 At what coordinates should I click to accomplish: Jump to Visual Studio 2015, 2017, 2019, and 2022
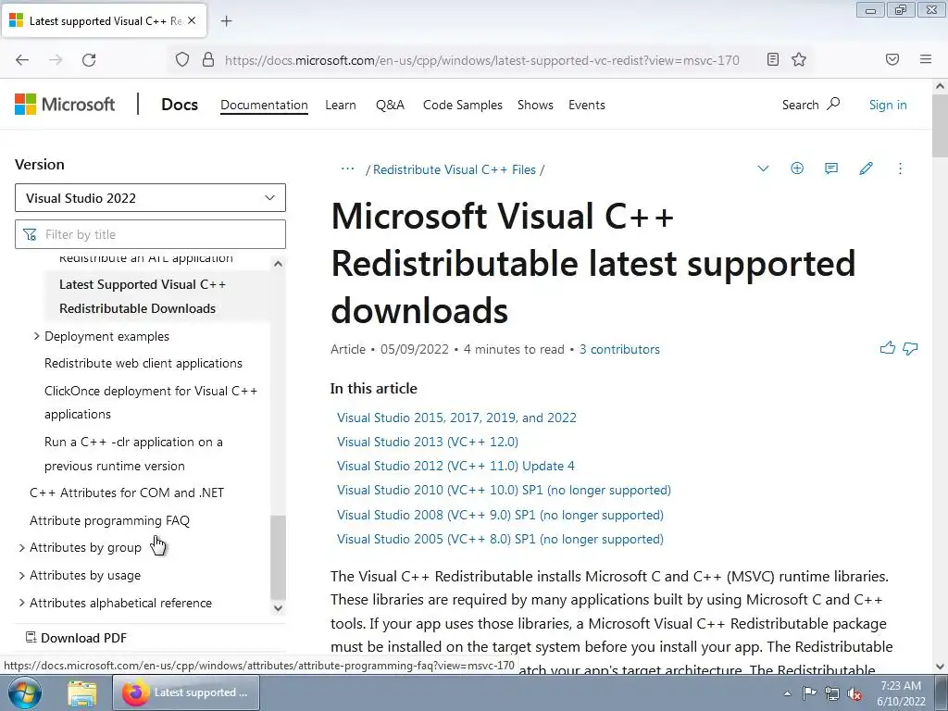click(x=456, y=418)
